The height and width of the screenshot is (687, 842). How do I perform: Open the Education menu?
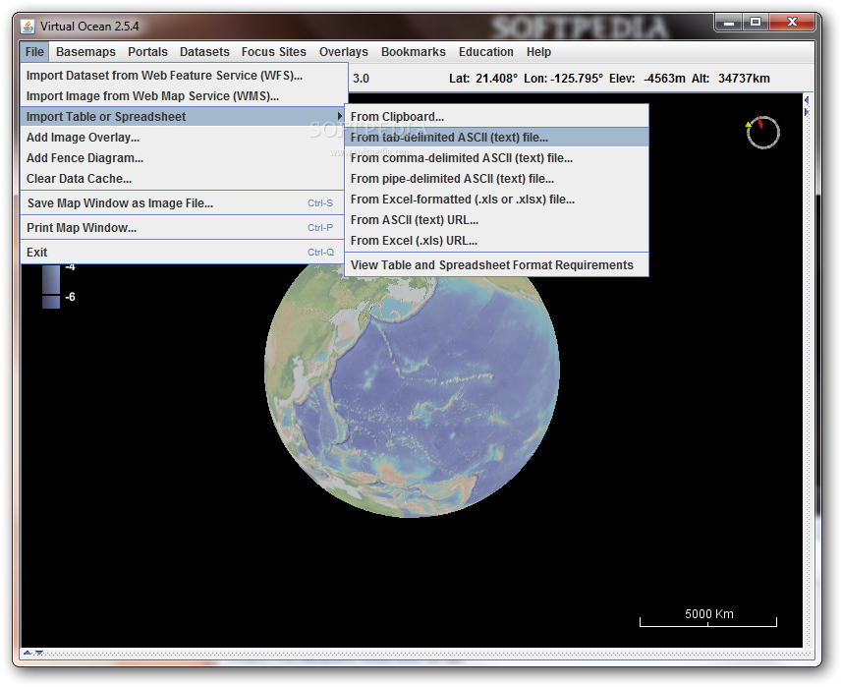click(x=486, y=51)
